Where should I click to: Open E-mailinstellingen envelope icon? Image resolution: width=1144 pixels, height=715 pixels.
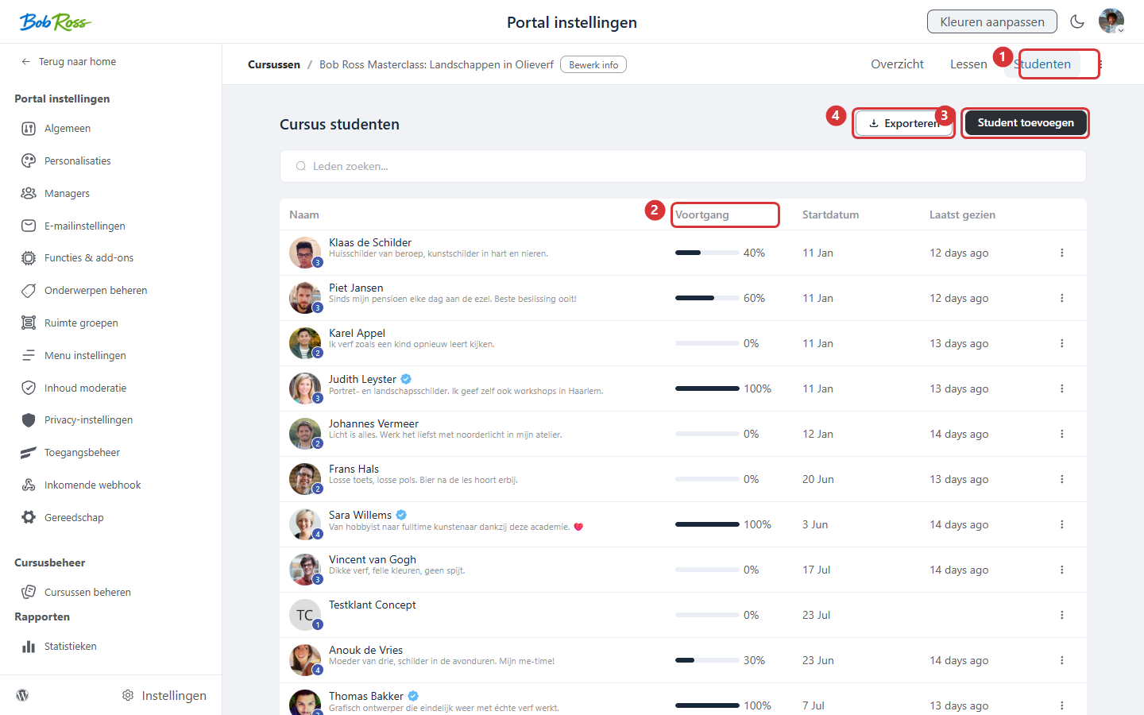(x=29, y=226)
